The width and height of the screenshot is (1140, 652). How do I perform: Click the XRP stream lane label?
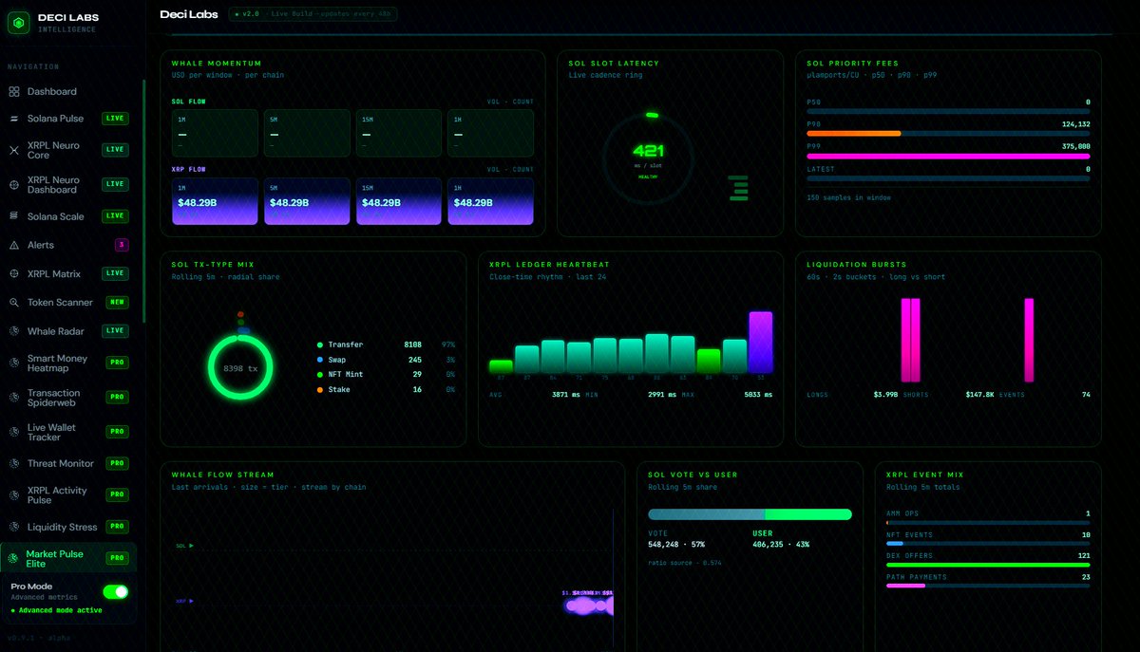click(184, 601)
